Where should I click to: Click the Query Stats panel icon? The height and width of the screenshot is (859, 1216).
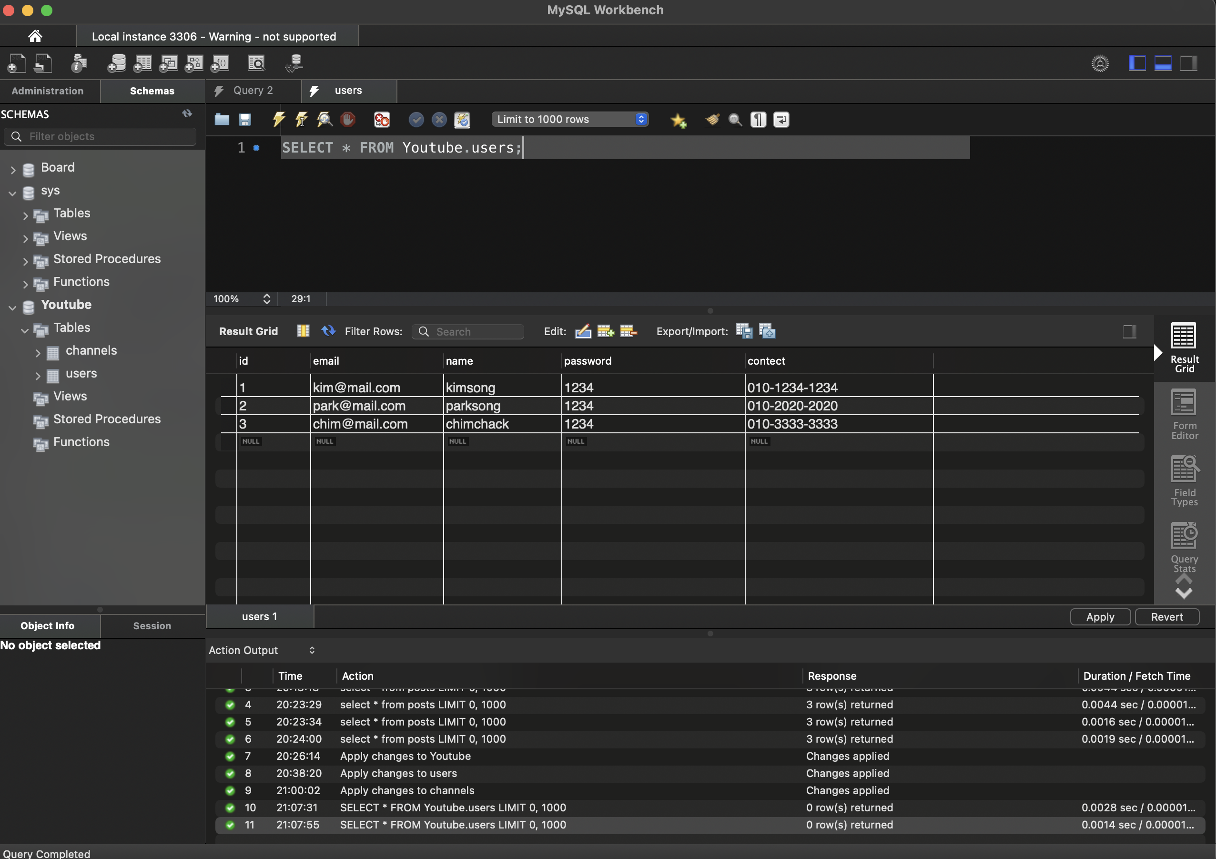pyautogui.click(x=1184, y=547)
